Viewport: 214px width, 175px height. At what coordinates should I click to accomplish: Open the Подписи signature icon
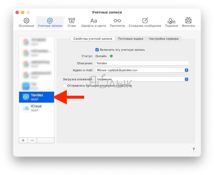pyautogui.click(x=171, y=21)
